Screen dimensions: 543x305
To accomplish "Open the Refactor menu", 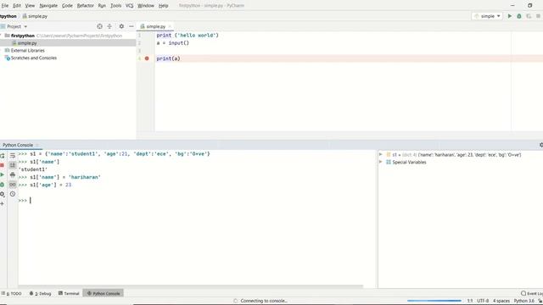I will pos(85,6).
